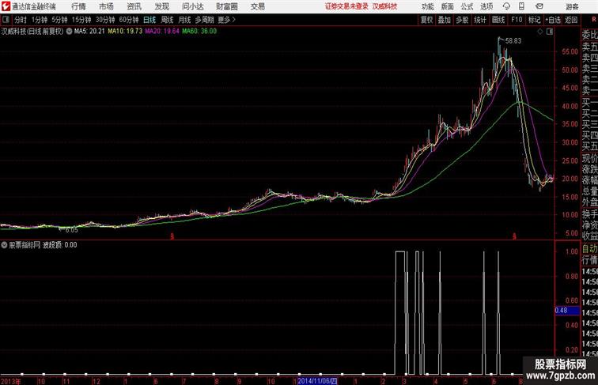Click the 返回 back button
The width and height of the screenshot is (598, 385).
(x=571, y=20)
